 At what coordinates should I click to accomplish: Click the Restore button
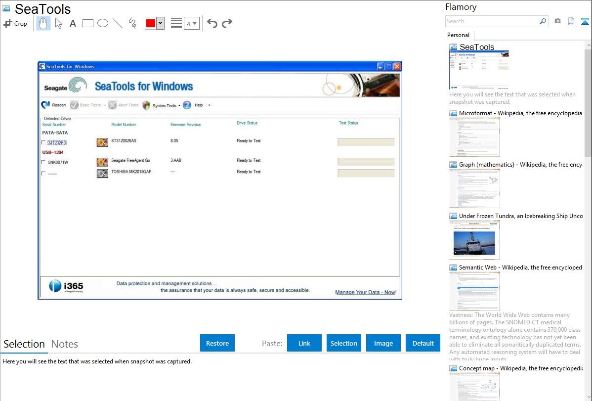(x=217, y=343)
